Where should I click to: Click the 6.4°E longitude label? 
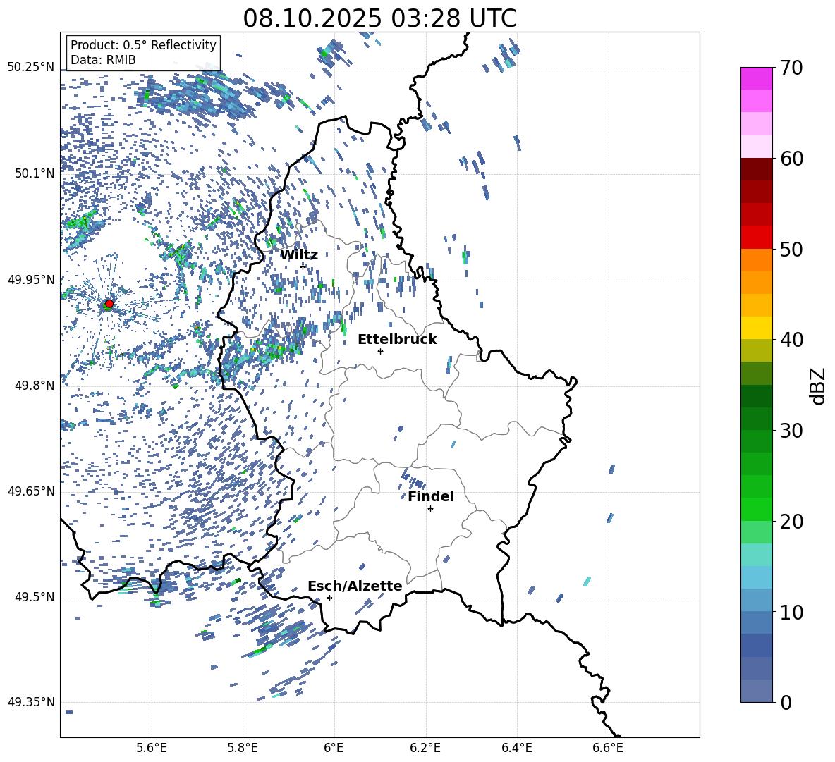516,749
